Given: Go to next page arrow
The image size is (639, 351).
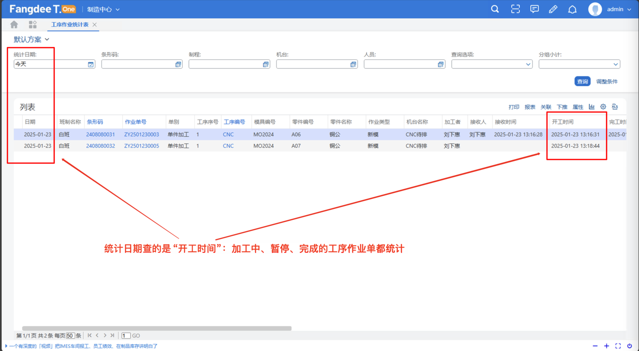Looking at the screenshot, I should tap(105, 335).
